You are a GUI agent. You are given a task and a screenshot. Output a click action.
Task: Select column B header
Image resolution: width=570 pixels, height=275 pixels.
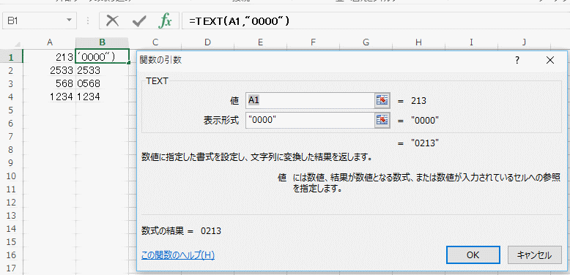point(103,42)
